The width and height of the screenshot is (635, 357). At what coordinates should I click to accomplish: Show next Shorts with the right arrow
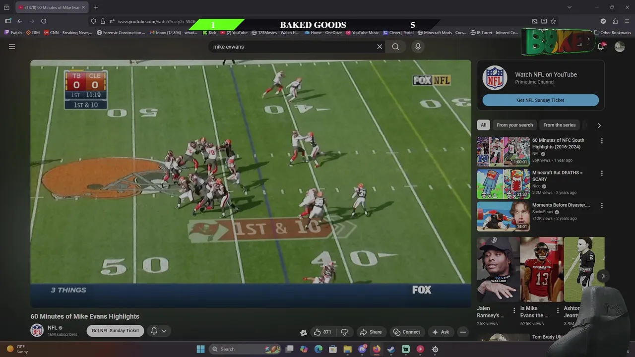603,276
